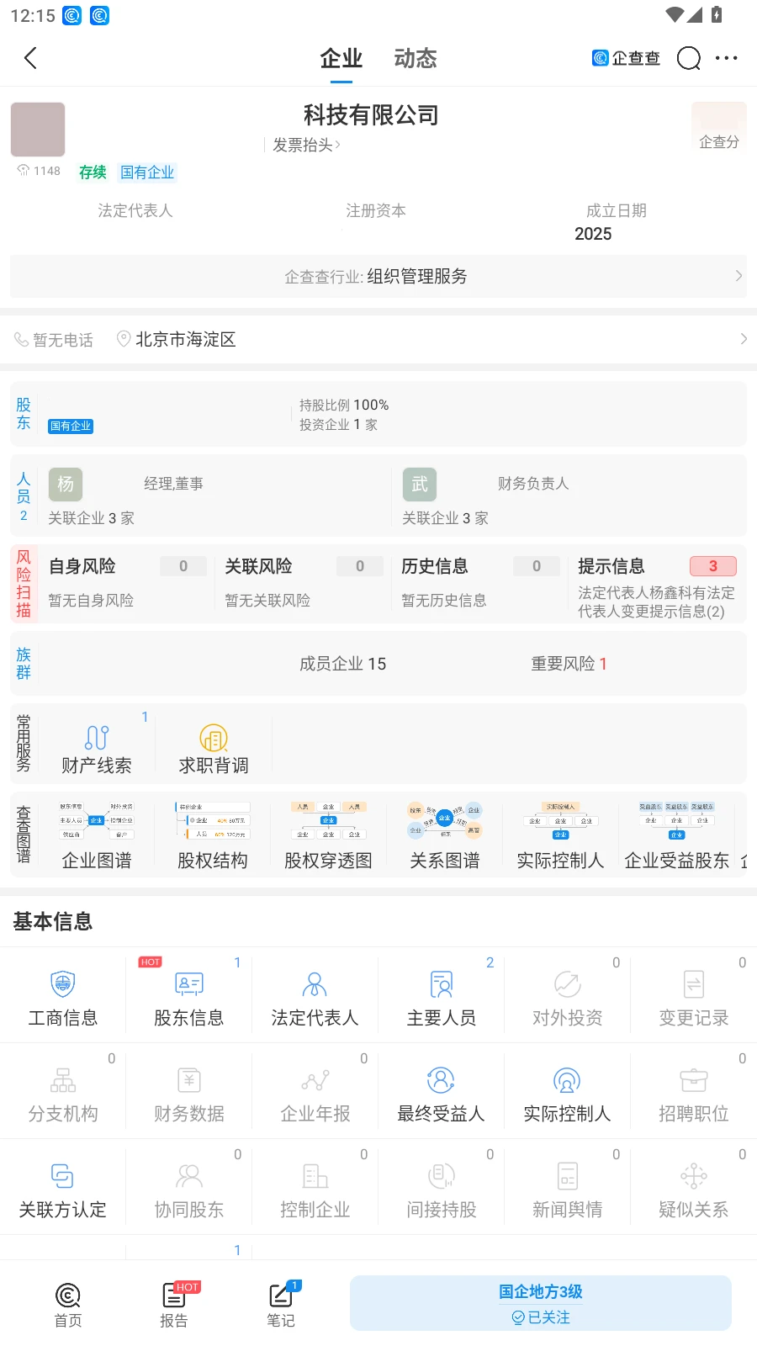The image size is (757, 1346).
Task: Open 成员企业 15 in 族群
Action: pos(342,664)
